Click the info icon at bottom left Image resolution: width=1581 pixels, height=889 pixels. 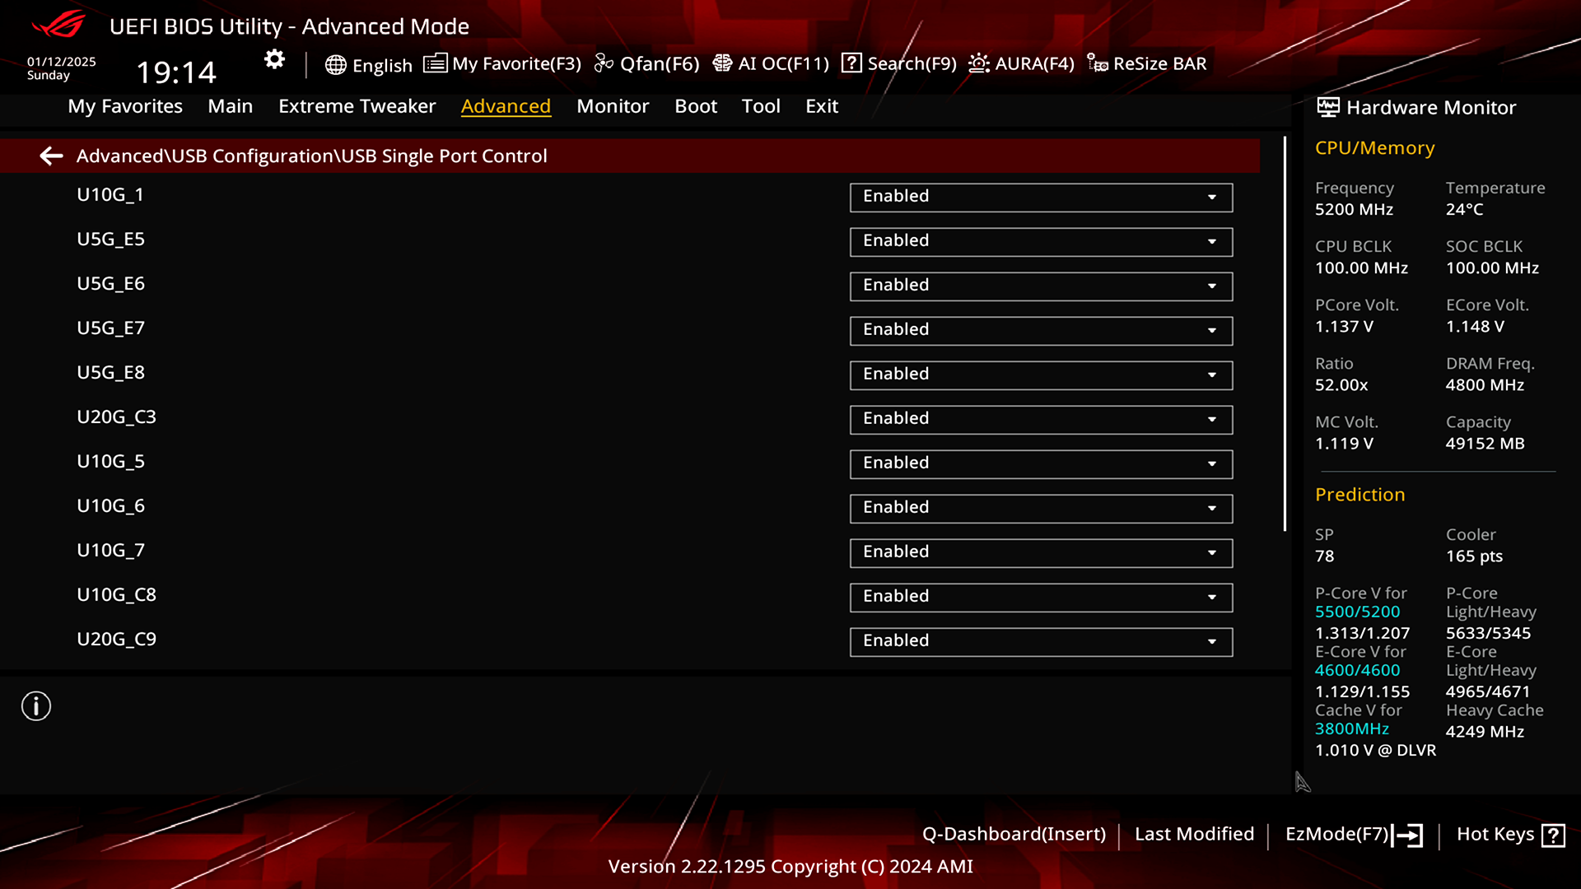pyautogui.click(x=36, y=705)
